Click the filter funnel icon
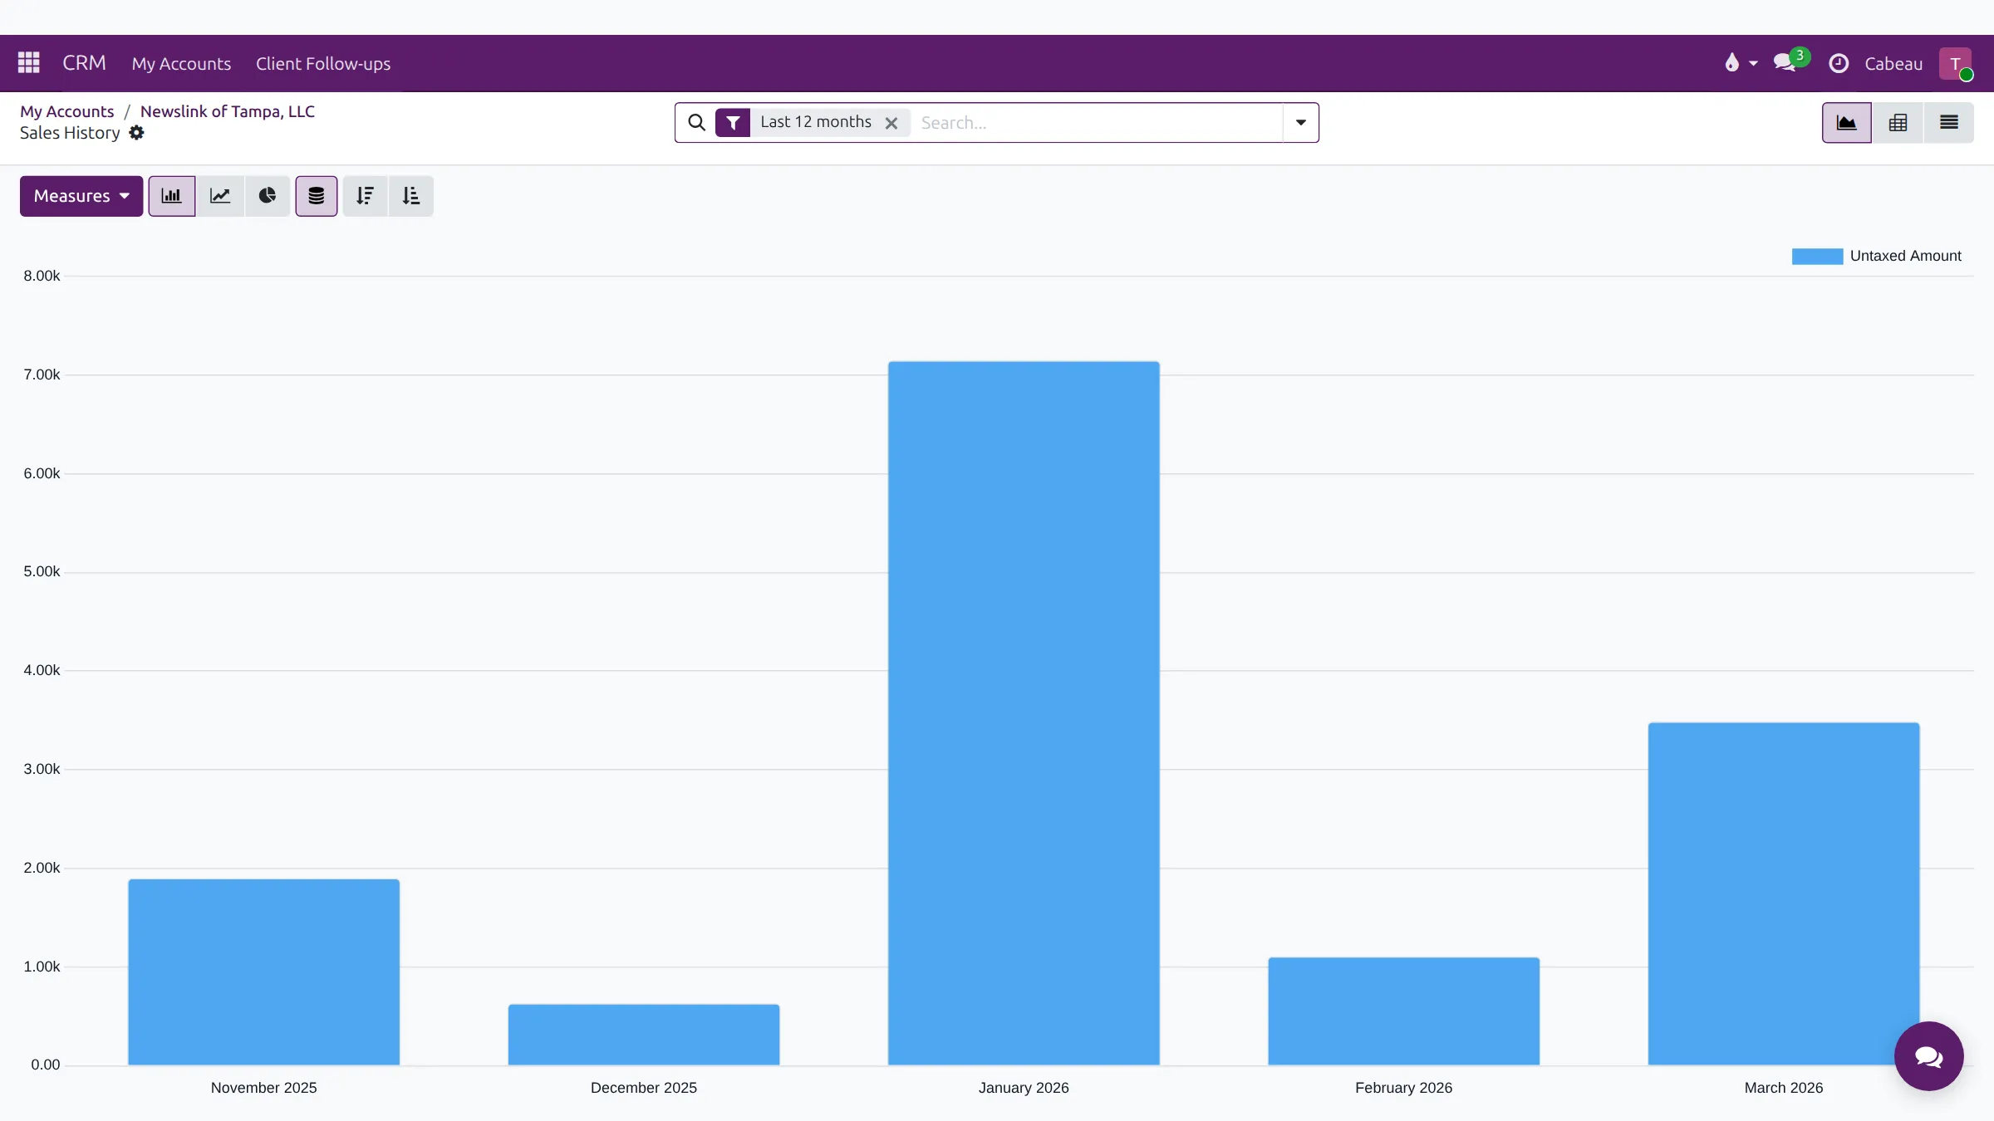Viewport: 1994px width, 1121px height. pyautogui.click(x=733, y=123)
